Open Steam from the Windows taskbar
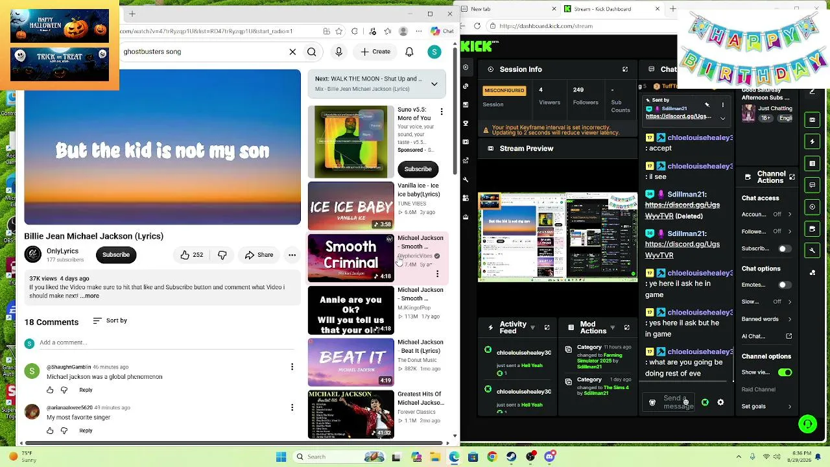The height and width of the screenshot is (467, 830). [x=512, y=457]
